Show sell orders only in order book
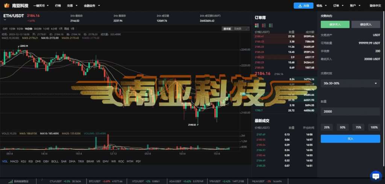 264,25
